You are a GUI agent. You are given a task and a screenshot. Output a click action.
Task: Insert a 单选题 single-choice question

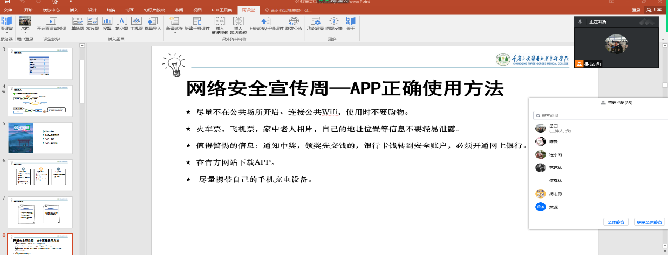78,23
